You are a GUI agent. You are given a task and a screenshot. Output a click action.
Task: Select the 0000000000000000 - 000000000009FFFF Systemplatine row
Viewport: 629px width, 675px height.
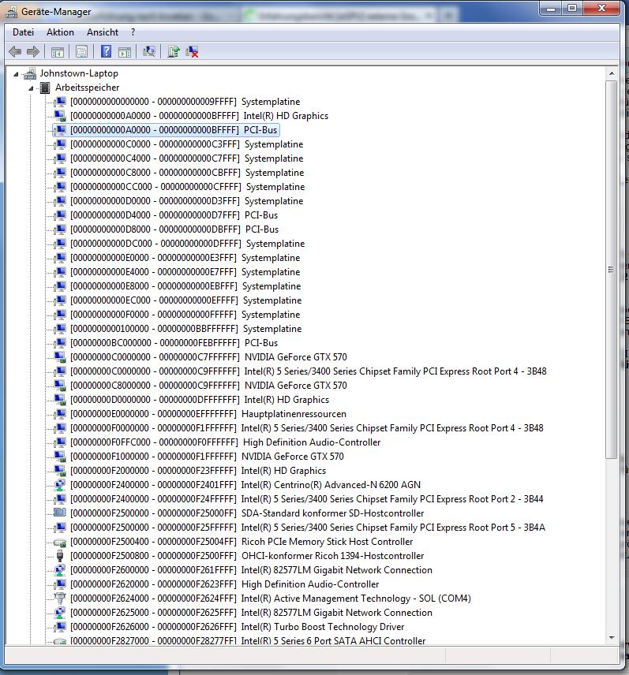point(185,102)
